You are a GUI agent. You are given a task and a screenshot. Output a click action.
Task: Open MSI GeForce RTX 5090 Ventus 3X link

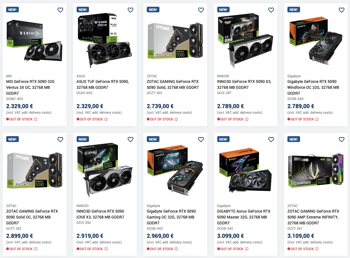click(x=30, y=87)
